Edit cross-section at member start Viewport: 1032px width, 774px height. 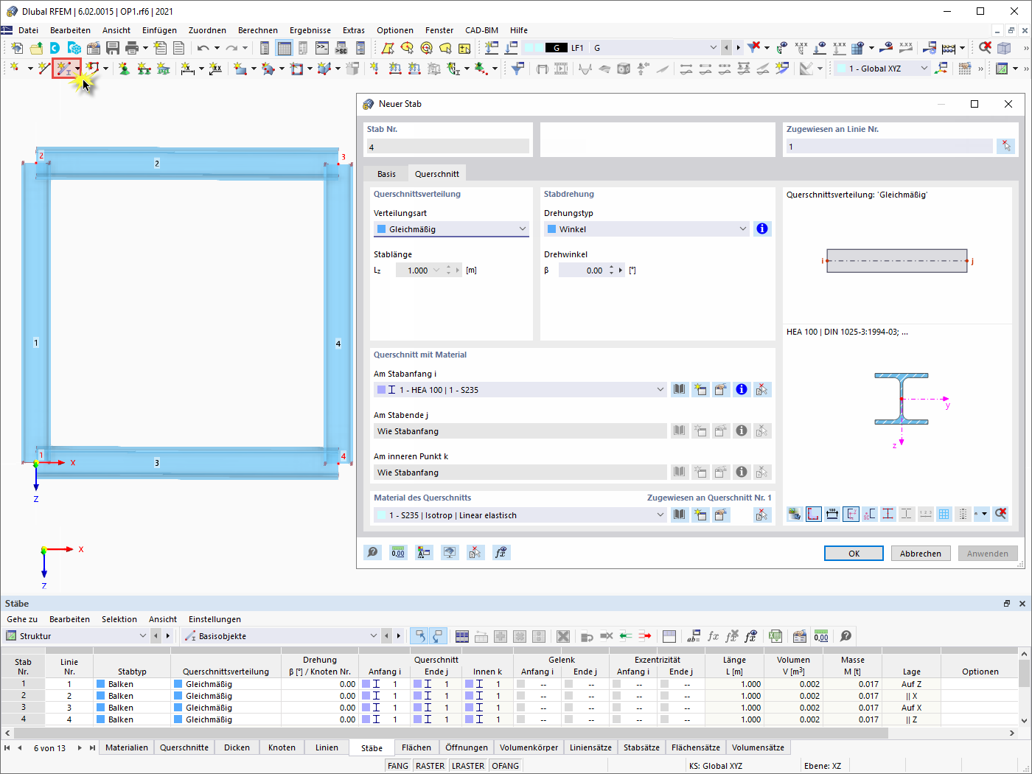tap(721, 389)
